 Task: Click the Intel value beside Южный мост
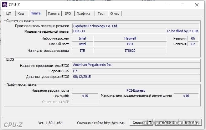pyautogui.click(x=83, y=44)
